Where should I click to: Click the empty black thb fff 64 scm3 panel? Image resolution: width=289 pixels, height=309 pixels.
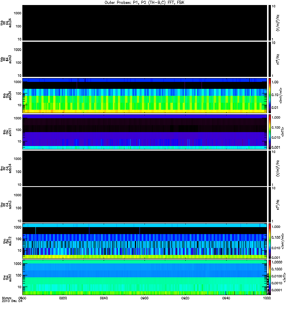pyautogui.click(x=145, y=59)
